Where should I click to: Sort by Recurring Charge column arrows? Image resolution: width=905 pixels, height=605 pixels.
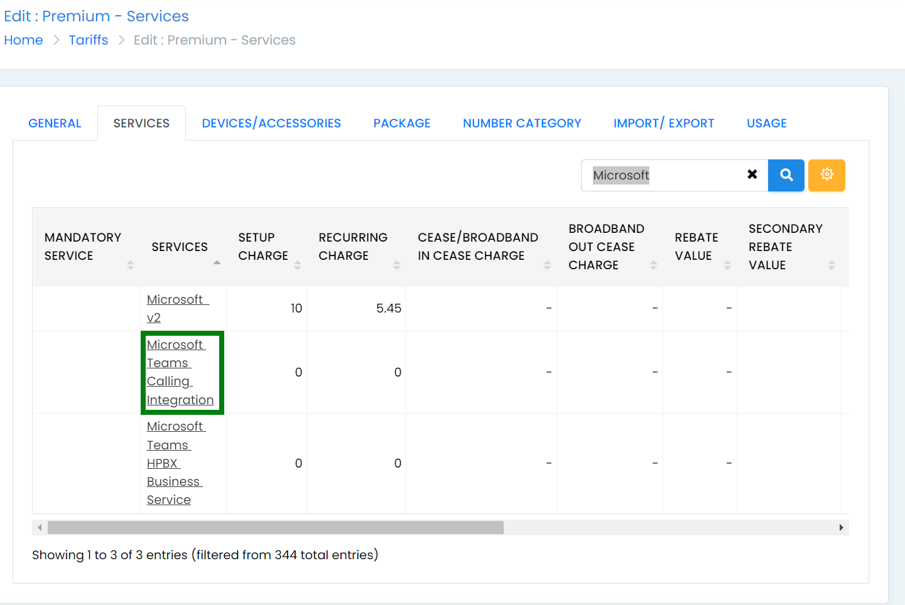click(396, 265)
